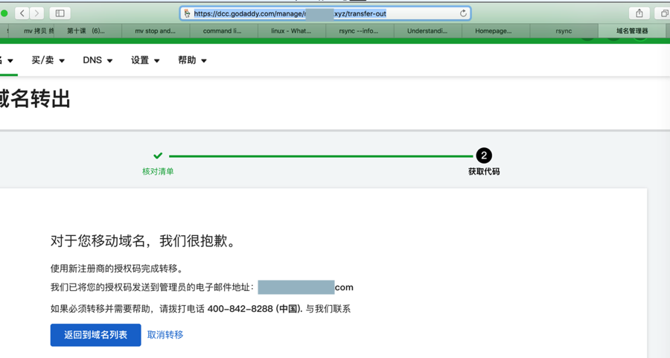Open the DNS dropdown menu
This screenshot has height=358, width=670.
tap(98, 60)
